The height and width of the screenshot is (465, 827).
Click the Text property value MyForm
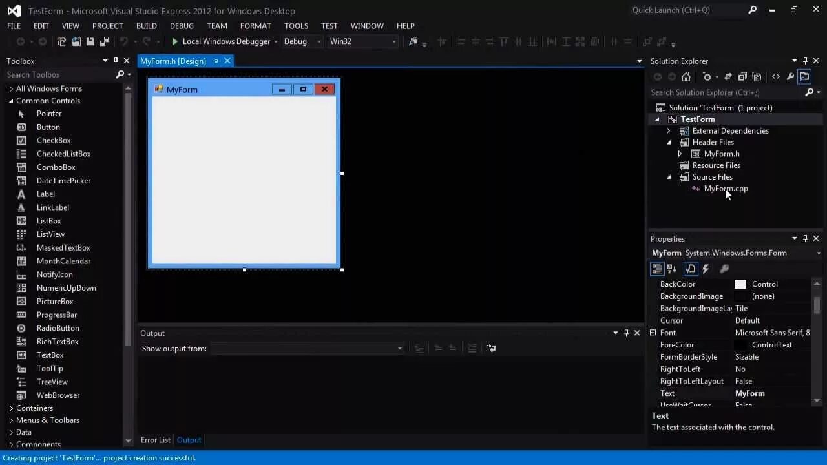coord(750,393)
